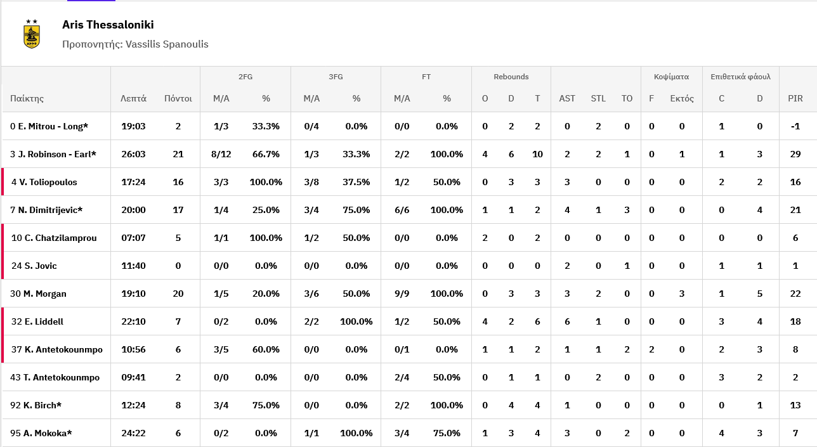This screenshot has width=817, height=447.
Task: Select the Πόντοι column header
Action: pos(178,98)
